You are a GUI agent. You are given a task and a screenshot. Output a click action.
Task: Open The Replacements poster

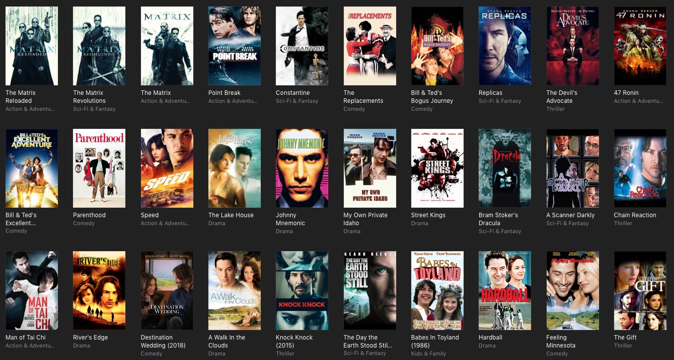click(370, 46)
